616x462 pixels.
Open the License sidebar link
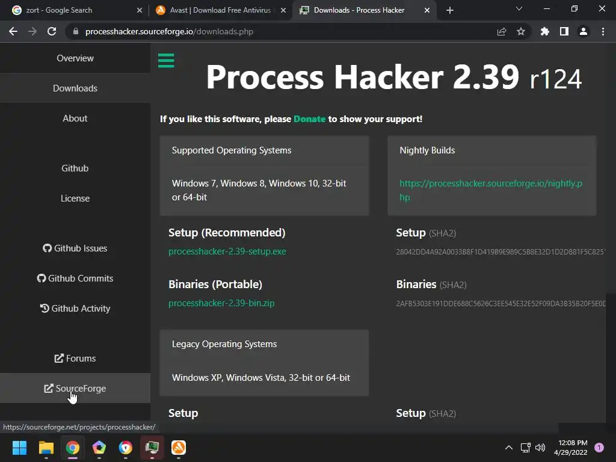pyautogui.click(x=75, y=199)
